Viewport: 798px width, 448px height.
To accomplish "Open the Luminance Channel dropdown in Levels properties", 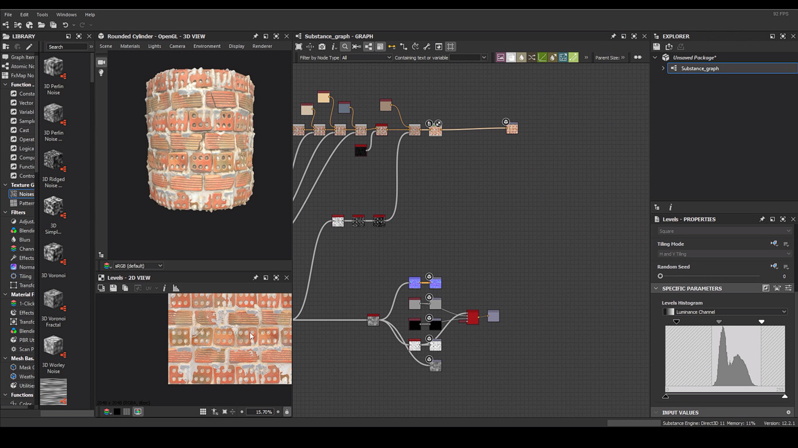I will pyautogui.click(x=725, y=311).
